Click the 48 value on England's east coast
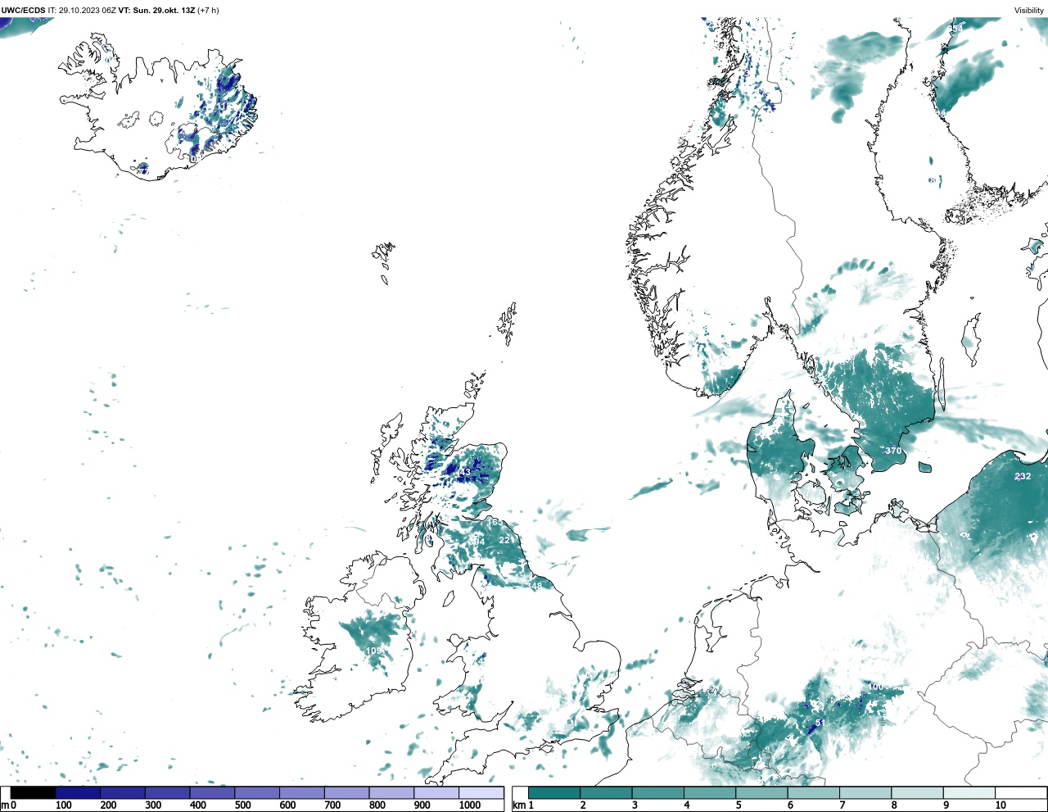 click(x=536, y=586)
